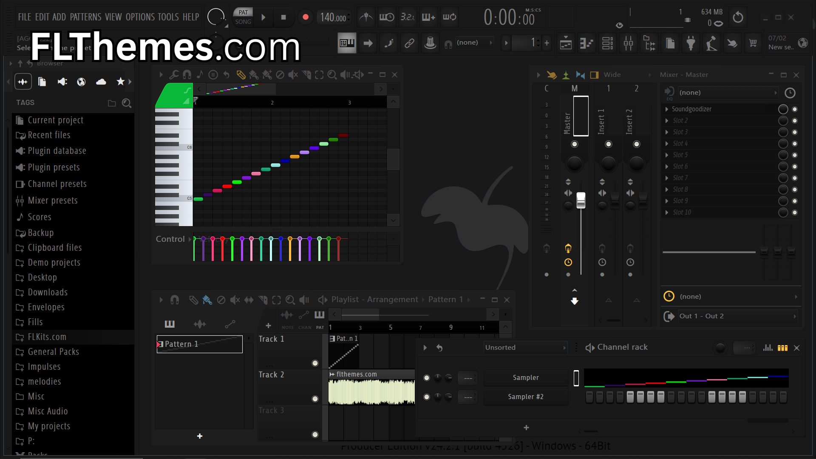Select the audio tab in Browser
This screenshot has height=459, width=816.
click(x=23, y=82)
